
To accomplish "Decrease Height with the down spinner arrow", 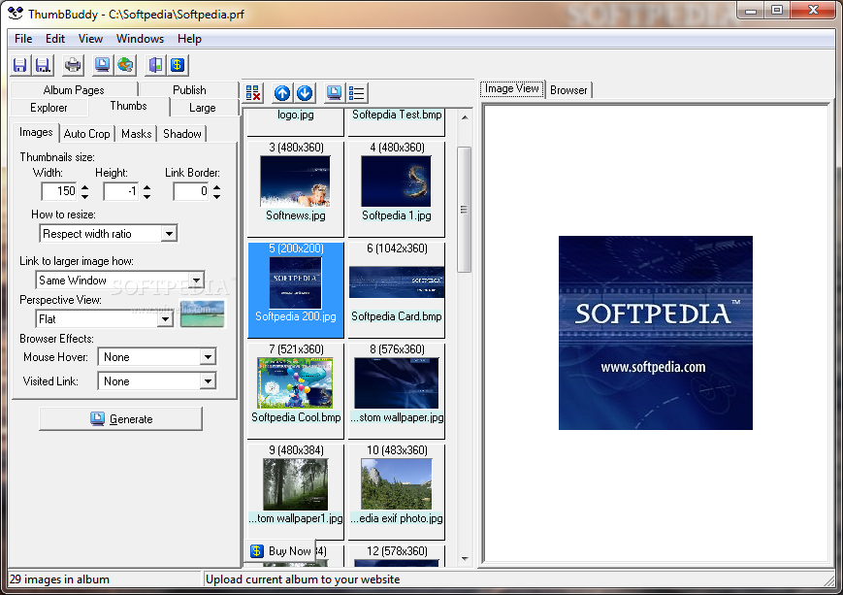I will 146,196.
